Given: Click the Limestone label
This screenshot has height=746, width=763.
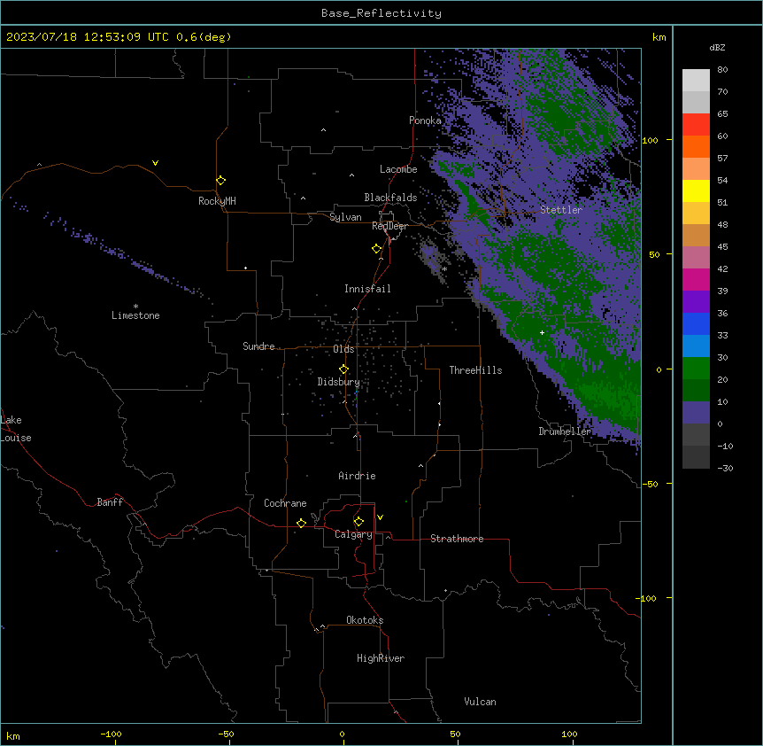Looking at the screenshot, I should [x=135, y=315].
